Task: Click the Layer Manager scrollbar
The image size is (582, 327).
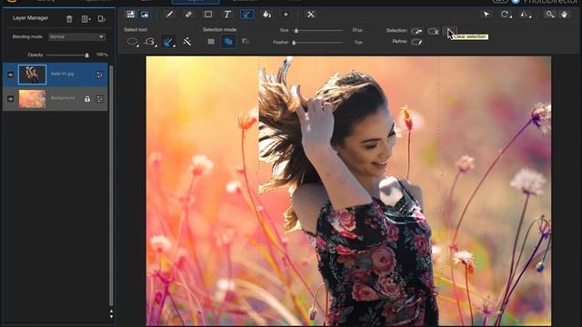Action: pos(111,185)
